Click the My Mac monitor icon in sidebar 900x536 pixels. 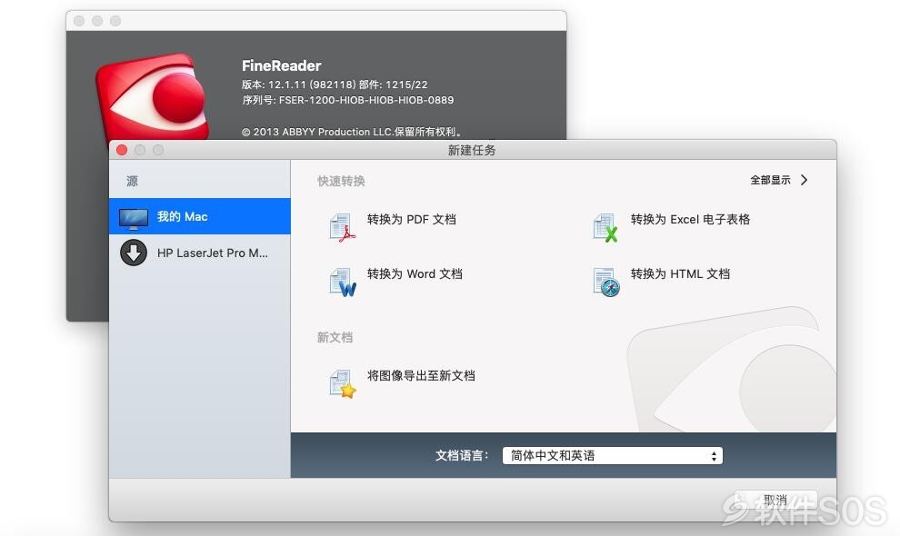[x=133, y=217]
